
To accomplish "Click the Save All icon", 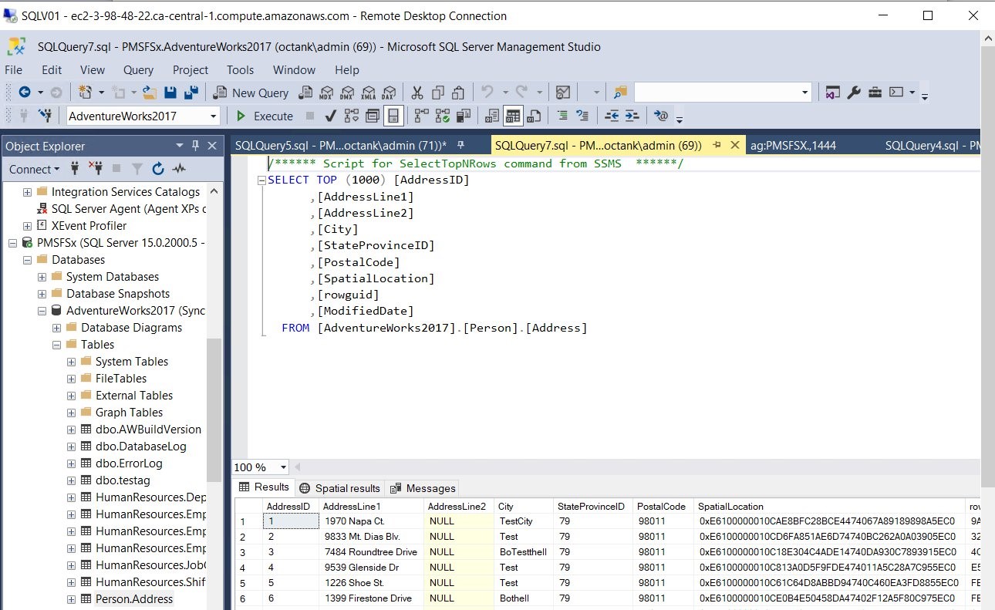I will coord(191,93).
